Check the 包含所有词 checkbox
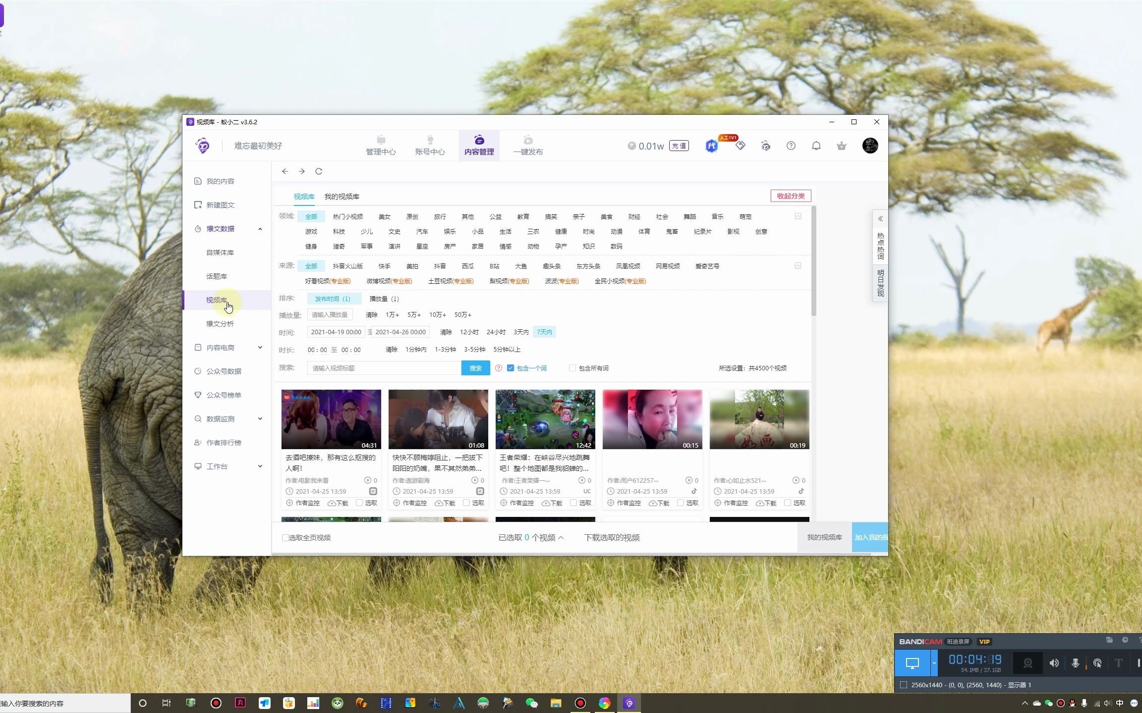1142x713 pixels. tap(572, 368)
